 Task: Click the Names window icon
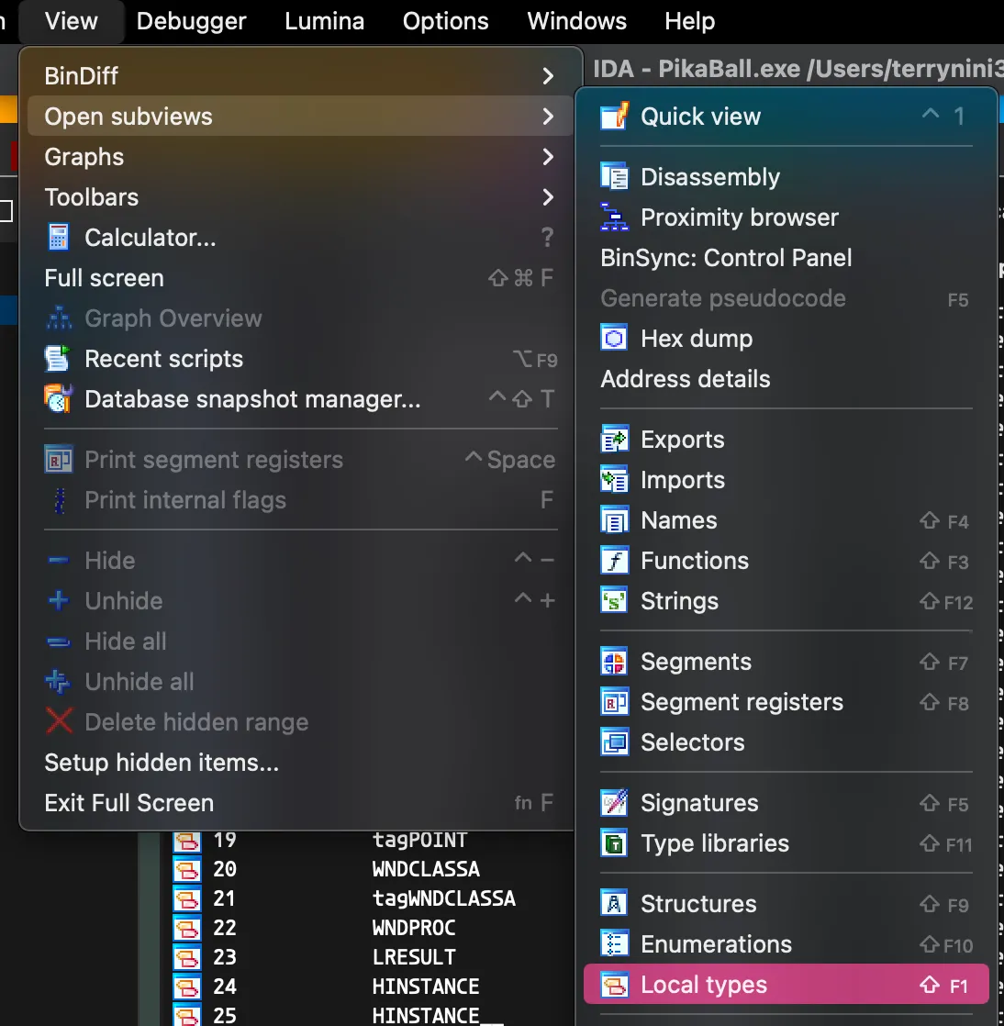[x=615, y=520]
